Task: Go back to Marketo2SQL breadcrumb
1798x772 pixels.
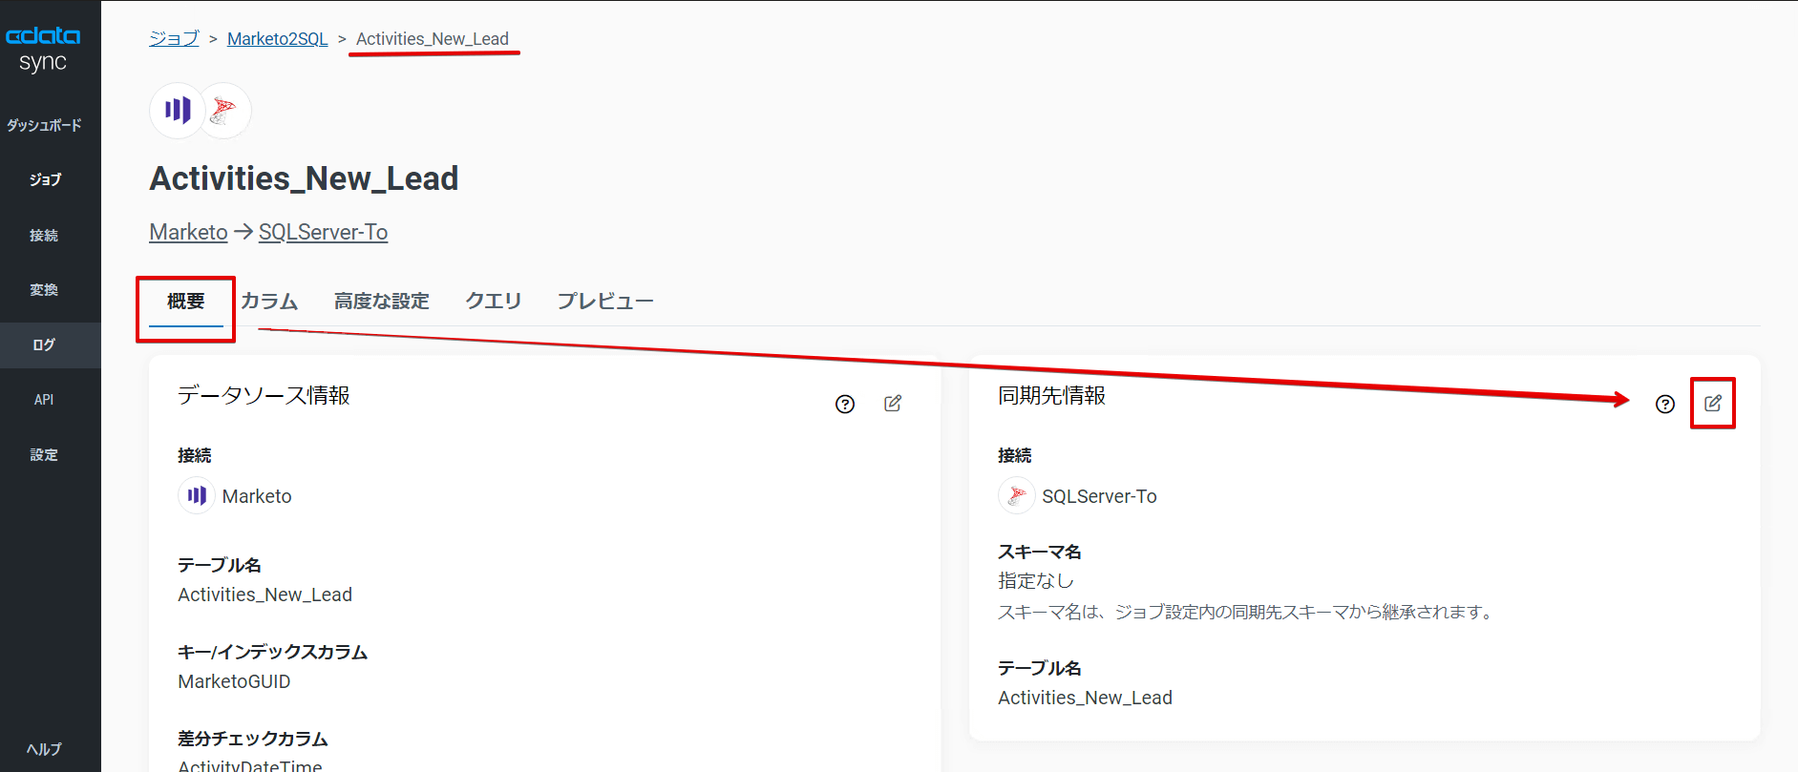Action: point(277,38)
